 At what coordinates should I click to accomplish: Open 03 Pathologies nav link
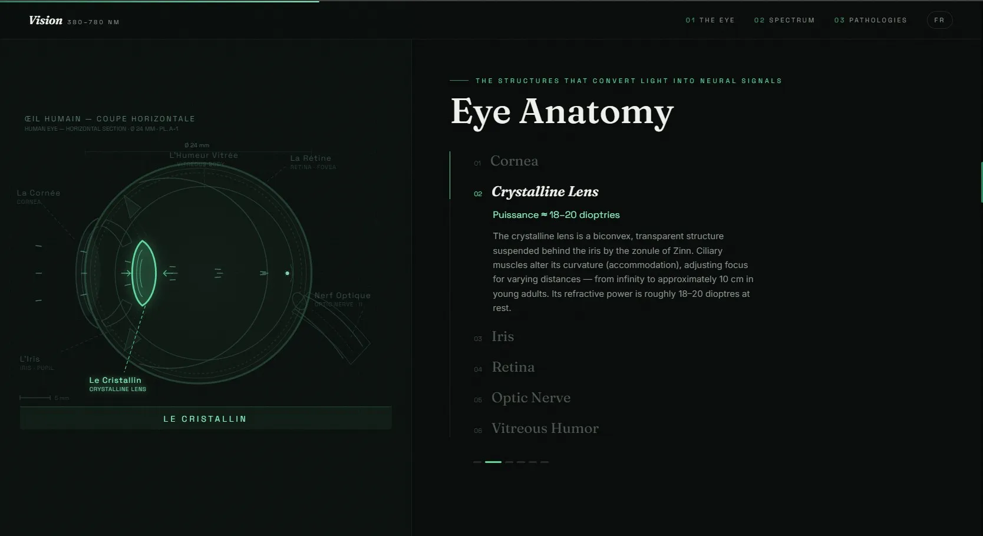click(x=870, y=20)
